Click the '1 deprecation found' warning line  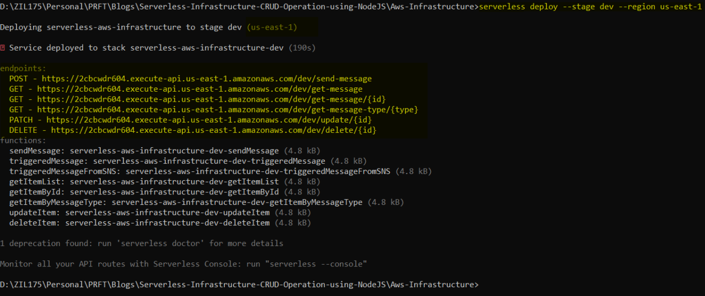[142, 243]
